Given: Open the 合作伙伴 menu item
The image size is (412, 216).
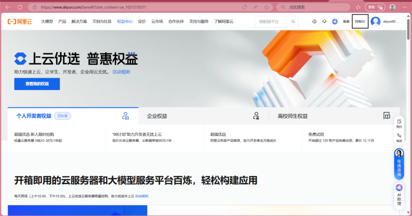Looking at the screenshot, I should (x=176, y=22).
